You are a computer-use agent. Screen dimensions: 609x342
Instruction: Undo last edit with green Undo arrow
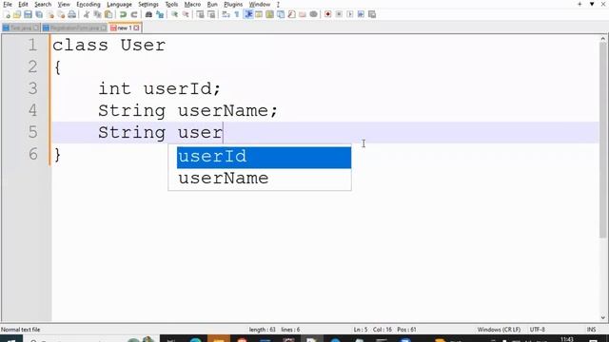pos(123,15)
